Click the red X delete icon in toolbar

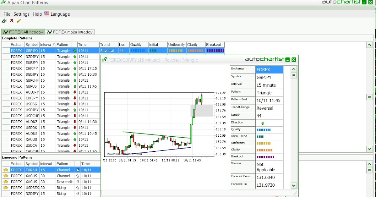tap(12, 21)
